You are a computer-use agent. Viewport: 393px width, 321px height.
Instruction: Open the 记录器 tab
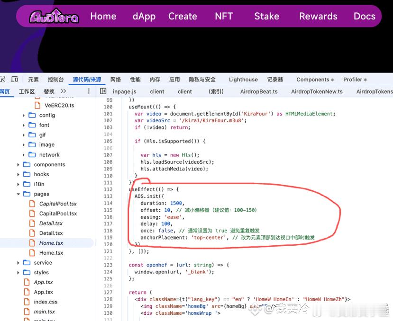pyautogui.click(x=275, y=80)
